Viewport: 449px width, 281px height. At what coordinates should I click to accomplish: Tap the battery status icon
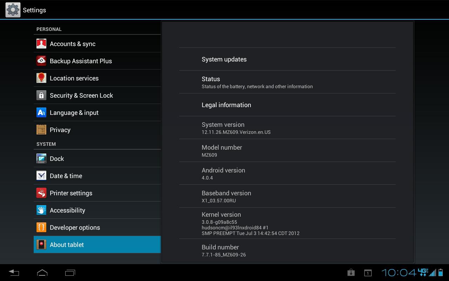[x=441, y=273]
